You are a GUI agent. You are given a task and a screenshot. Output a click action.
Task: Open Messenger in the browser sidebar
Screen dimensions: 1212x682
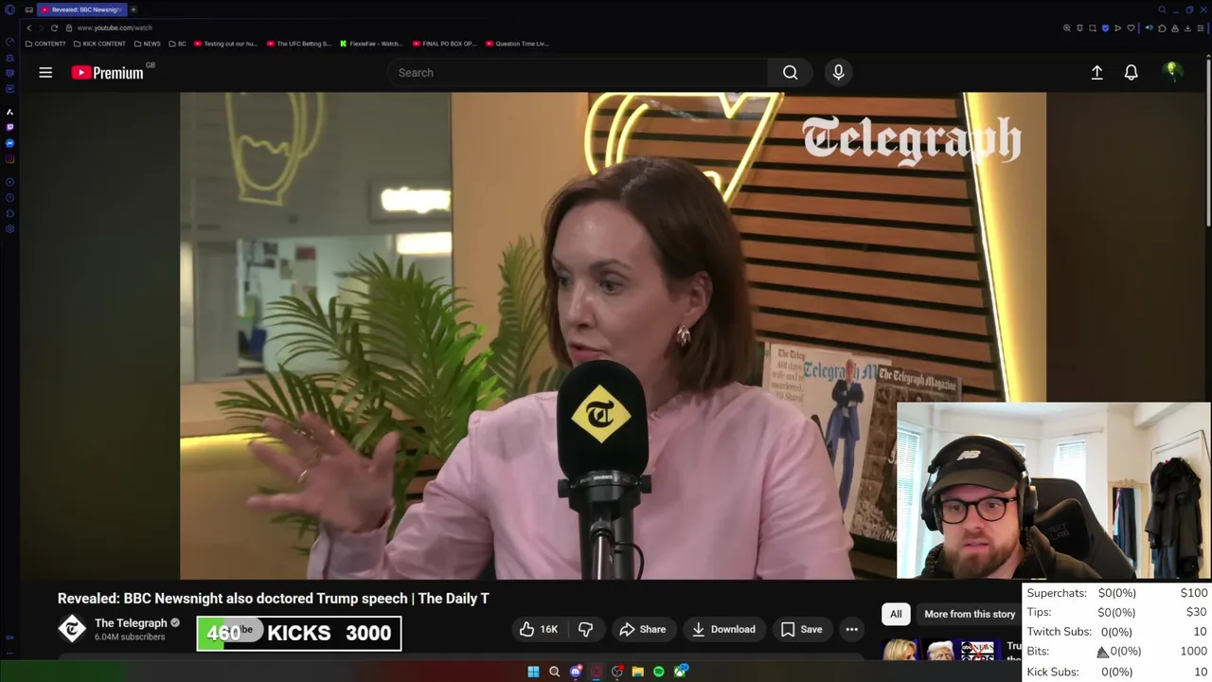pos(9,143)
